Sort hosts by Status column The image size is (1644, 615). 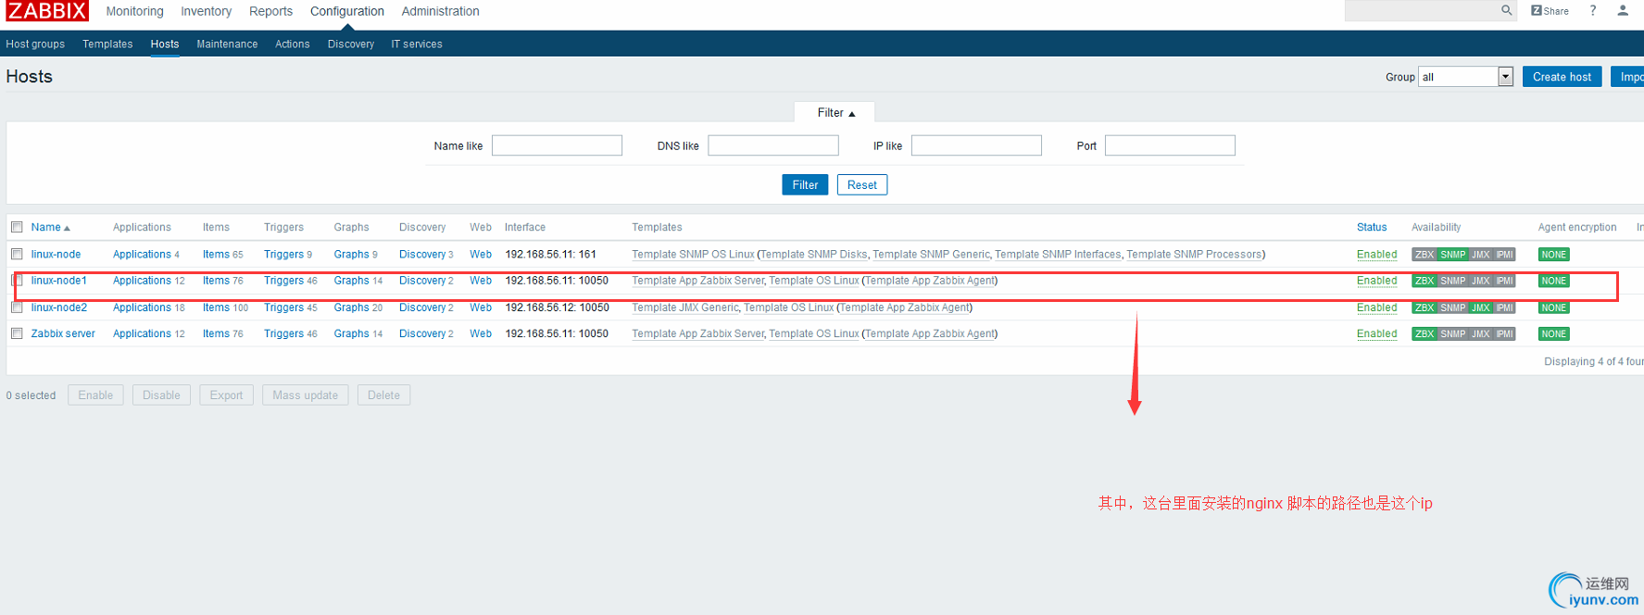click(x=1372, y=227)
